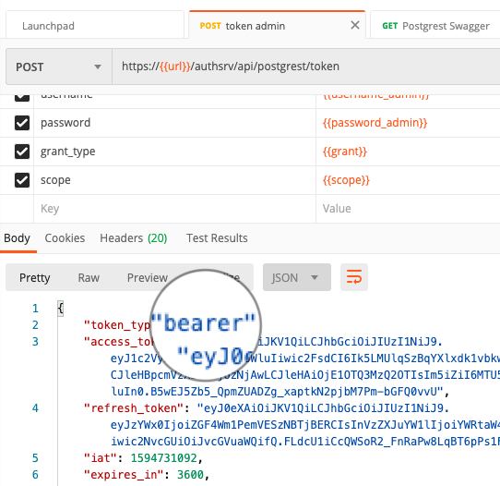Viewport: 500px width, 486px height.
Task: Open the POST method dropdown
Action: point(59,67)
